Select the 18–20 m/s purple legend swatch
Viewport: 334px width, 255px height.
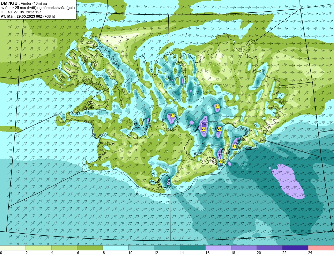[244, 248]
